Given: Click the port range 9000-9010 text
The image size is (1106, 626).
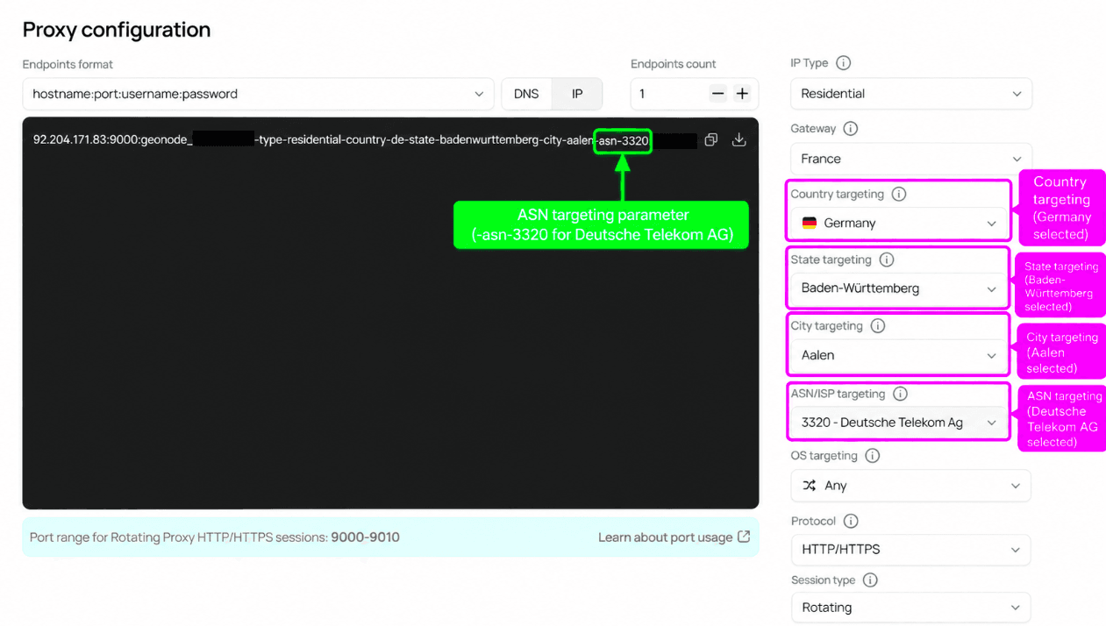Looking at the screenshot, I should (365, 537).
